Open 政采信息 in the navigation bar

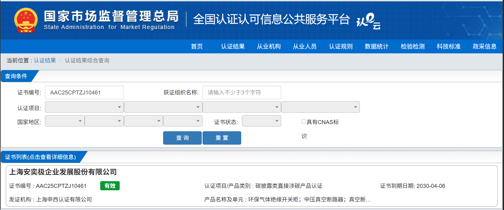coord(485,46)
